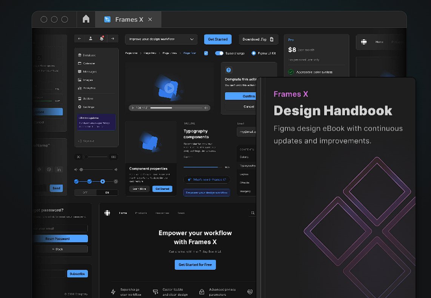Viewport: 431px width, 298px height.
Task: Select Effects in the Contents list
Action: pyautogui.click(x=244, y=182)
